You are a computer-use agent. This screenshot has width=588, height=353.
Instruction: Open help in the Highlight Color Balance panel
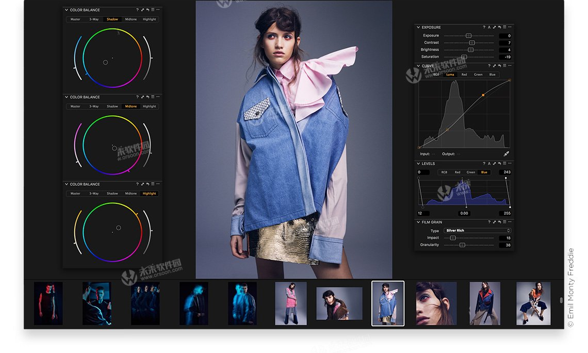pos(137,184)
